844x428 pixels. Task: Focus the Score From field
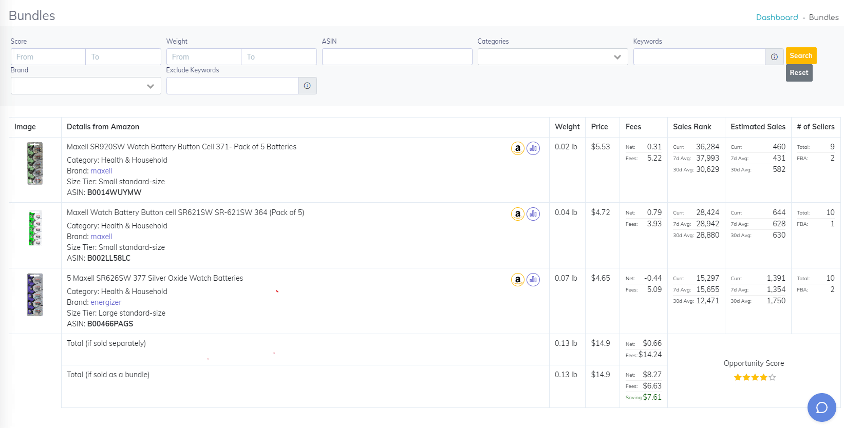48,57
